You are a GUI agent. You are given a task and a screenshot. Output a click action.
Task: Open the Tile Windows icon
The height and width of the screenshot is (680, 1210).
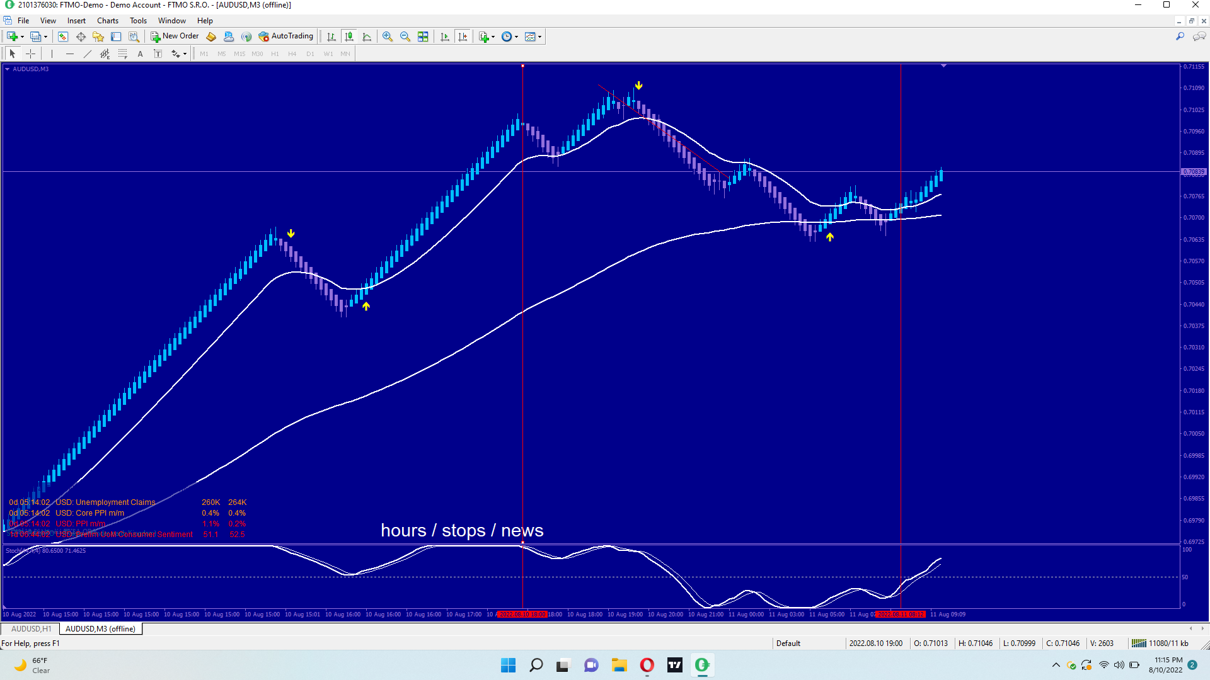(423, 37)
